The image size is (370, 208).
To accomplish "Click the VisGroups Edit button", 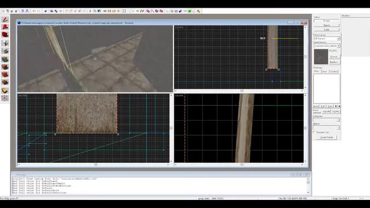I will tap(323, 106).
